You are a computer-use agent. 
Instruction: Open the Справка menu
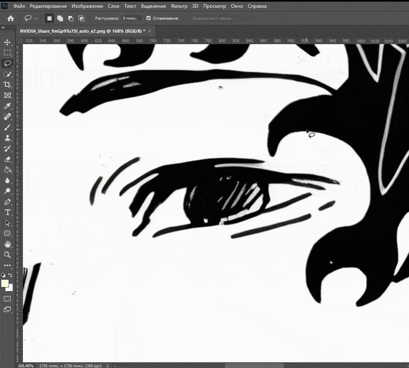tap(257, 6)
